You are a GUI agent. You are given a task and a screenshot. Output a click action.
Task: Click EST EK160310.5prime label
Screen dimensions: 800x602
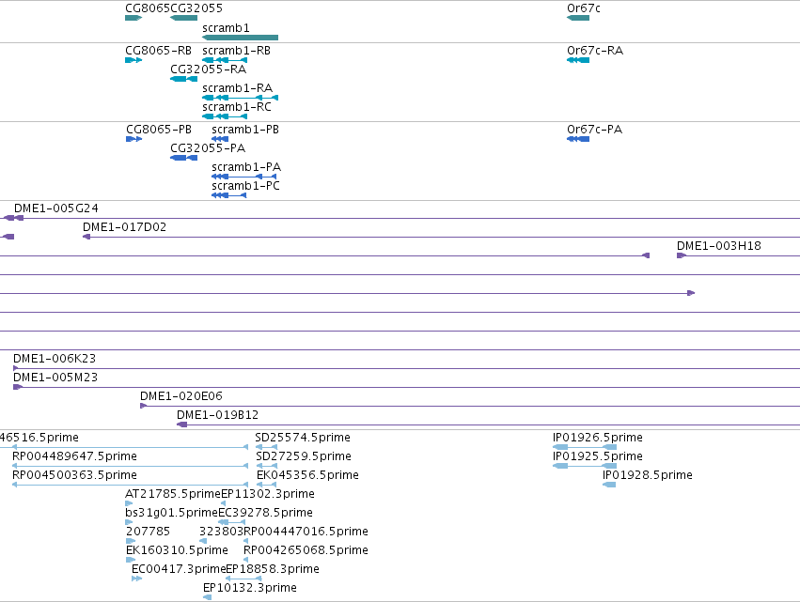tap(177, 551)
